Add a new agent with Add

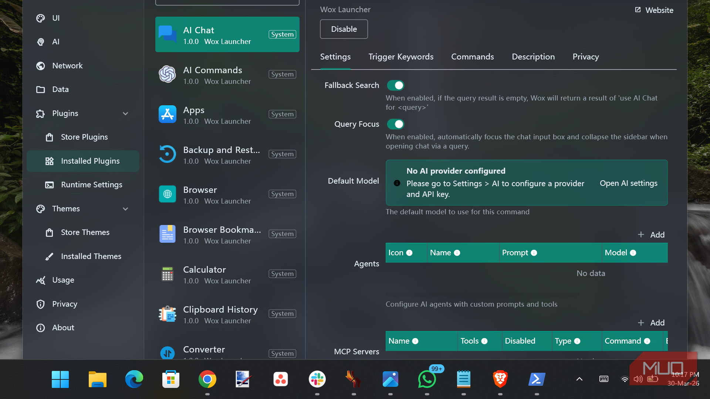651,235
